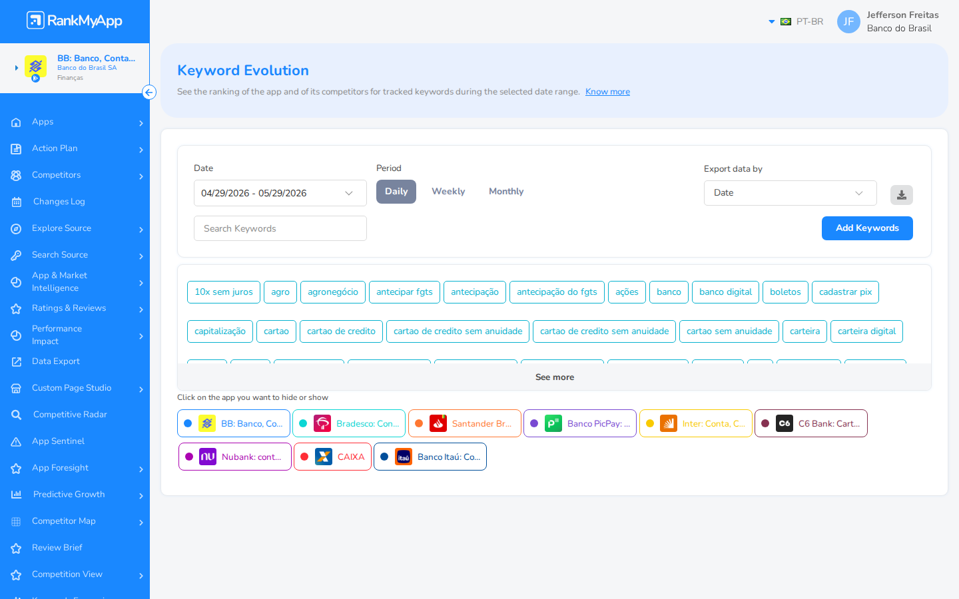959x599 pixels.
Task: Click the Explore Source compass icon
Action: (x=17, y=229)
